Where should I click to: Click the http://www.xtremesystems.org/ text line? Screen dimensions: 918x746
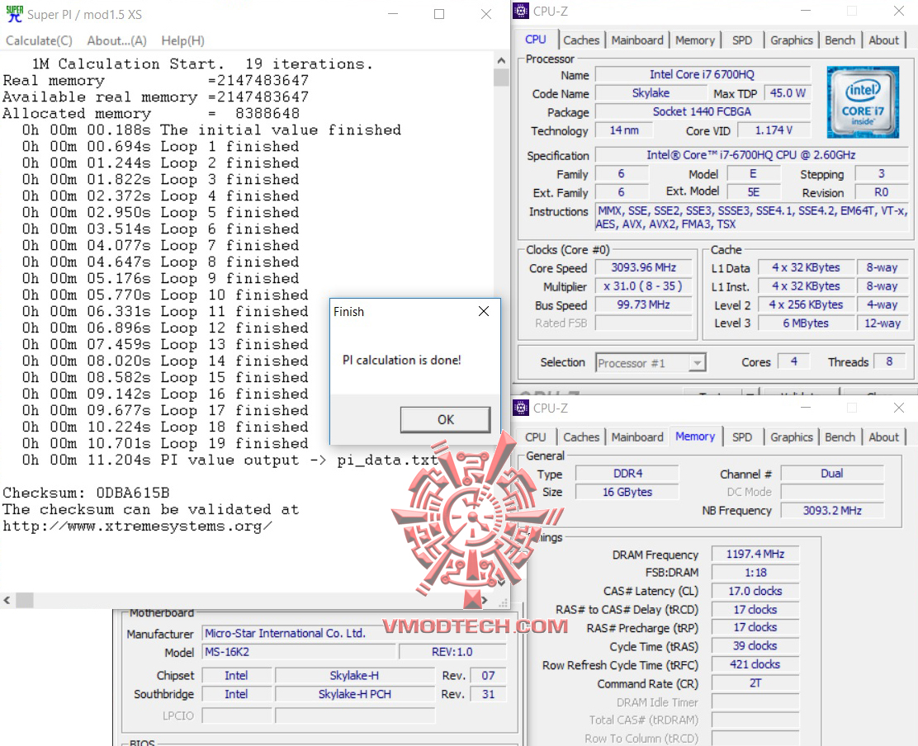pyautogui.click(x=138, y=526)
